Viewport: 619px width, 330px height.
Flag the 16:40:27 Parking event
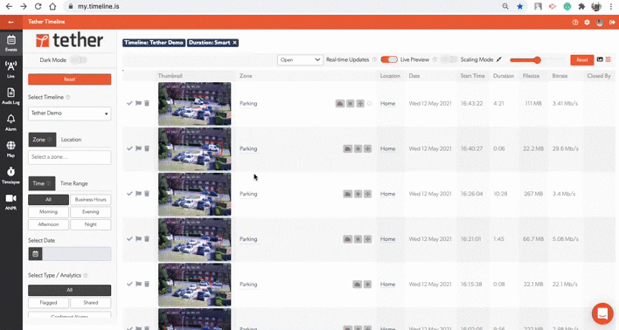click(138, 148)
